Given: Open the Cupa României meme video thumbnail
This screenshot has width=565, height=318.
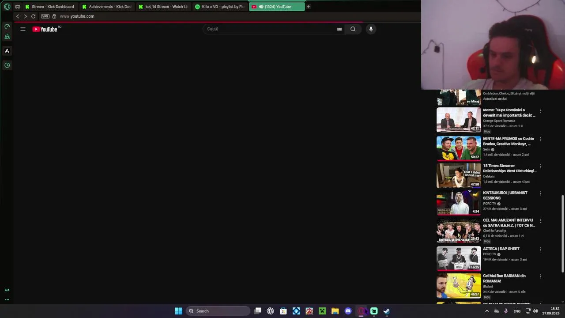Looking at the screenshot, I should coord(459,120).
